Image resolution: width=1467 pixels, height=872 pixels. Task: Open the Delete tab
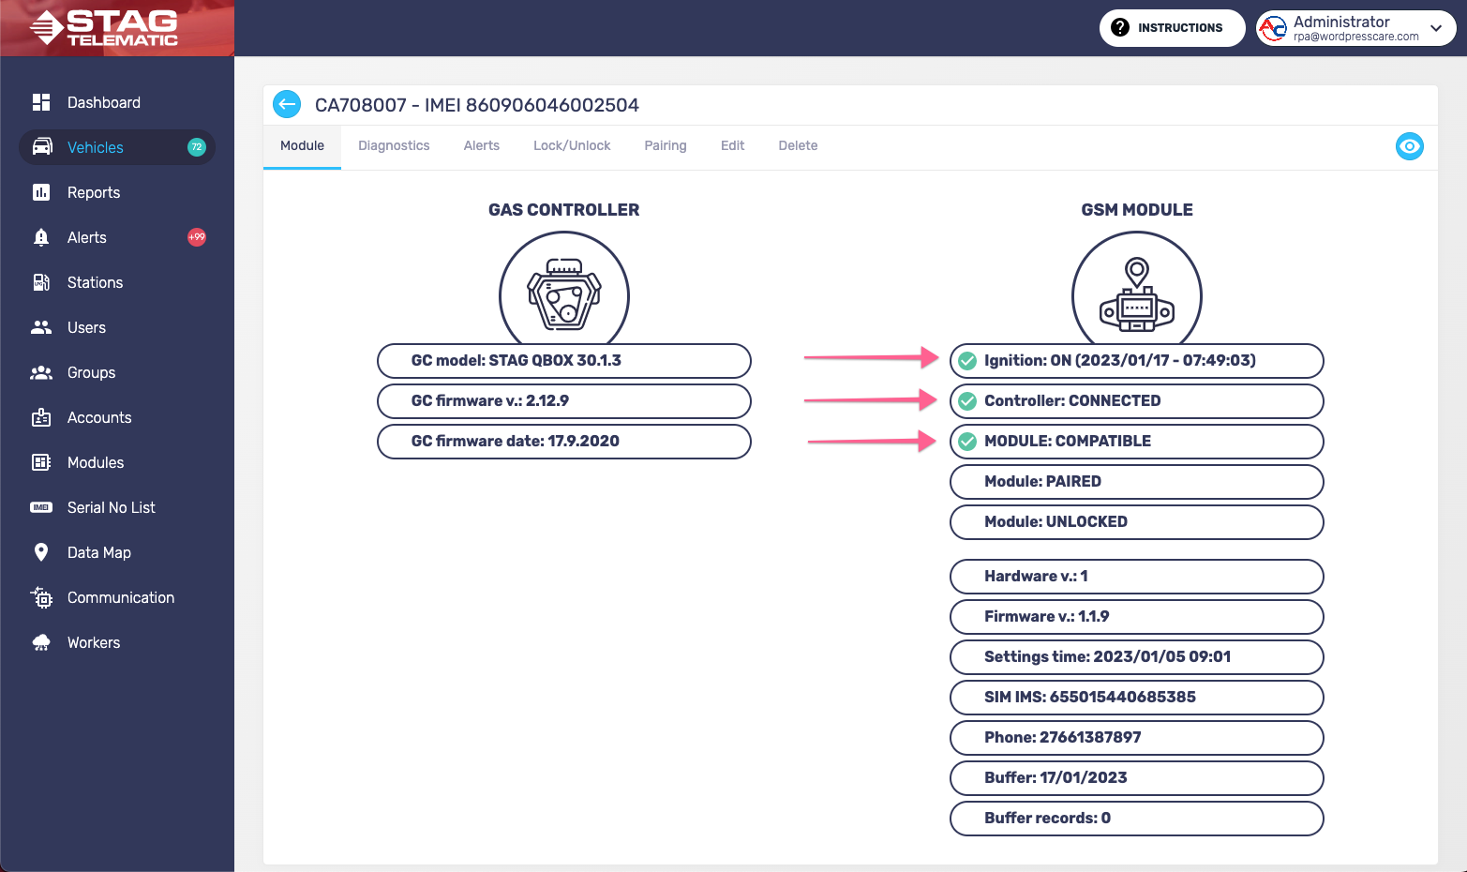tap(798, 146)
